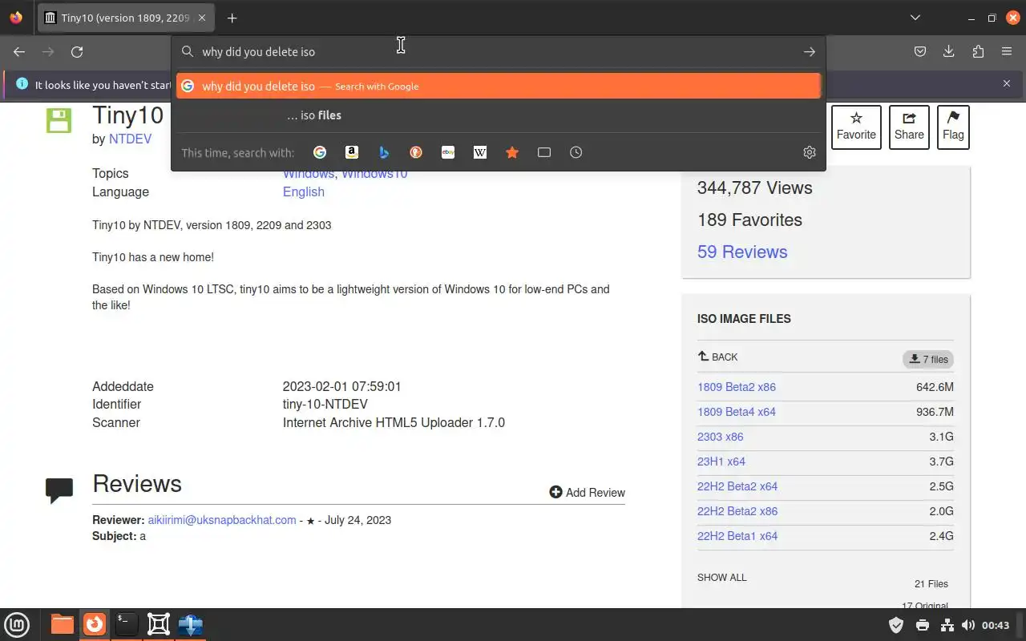Go back to the previous page
Viewport: 1026px width, 641px height.
(x=19, y=52)
